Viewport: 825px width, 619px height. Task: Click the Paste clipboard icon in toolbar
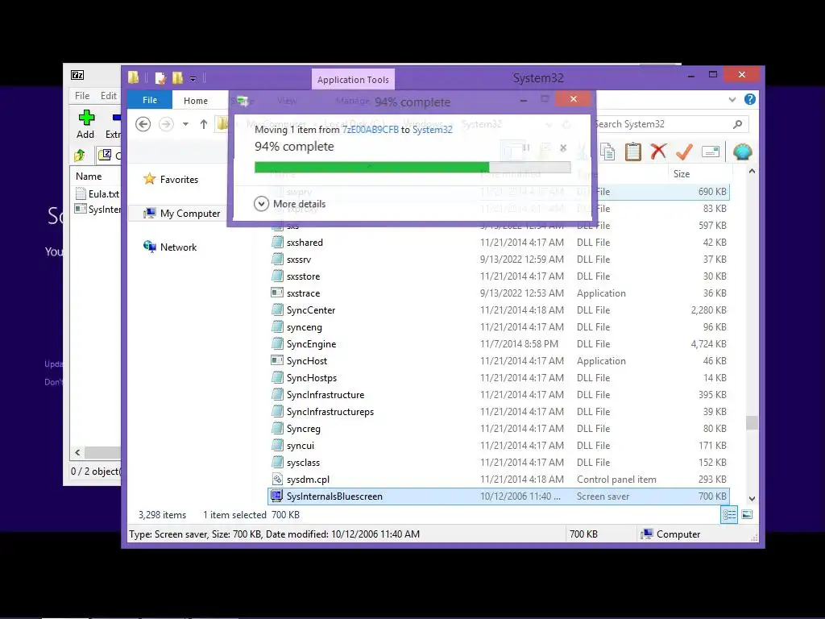tap(633, 152)
